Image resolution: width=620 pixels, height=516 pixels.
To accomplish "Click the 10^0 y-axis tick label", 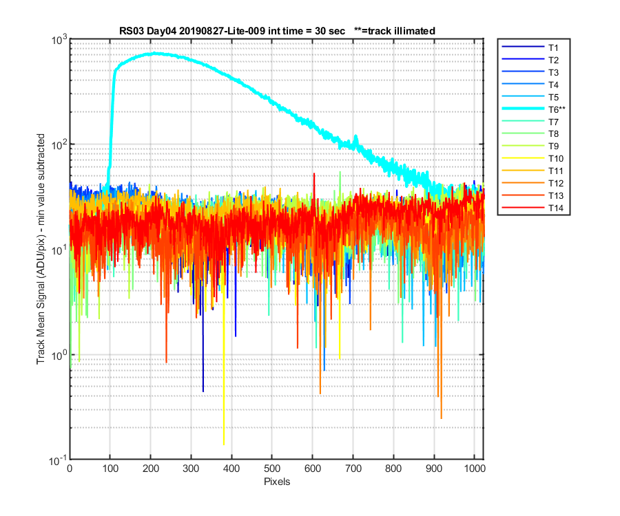I will [x=59, y=354].
